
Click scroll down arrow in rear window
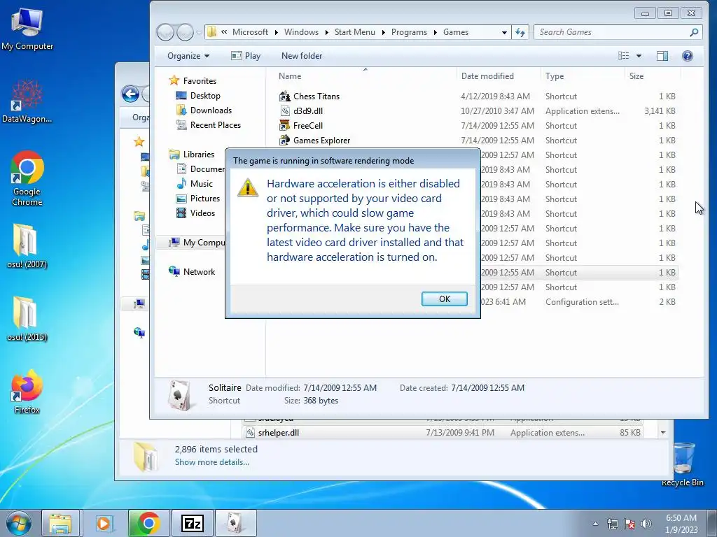663,432
